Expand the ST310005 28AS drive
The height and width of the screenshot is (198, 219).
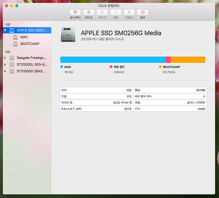pyautogui.click(x=5, y=71)
